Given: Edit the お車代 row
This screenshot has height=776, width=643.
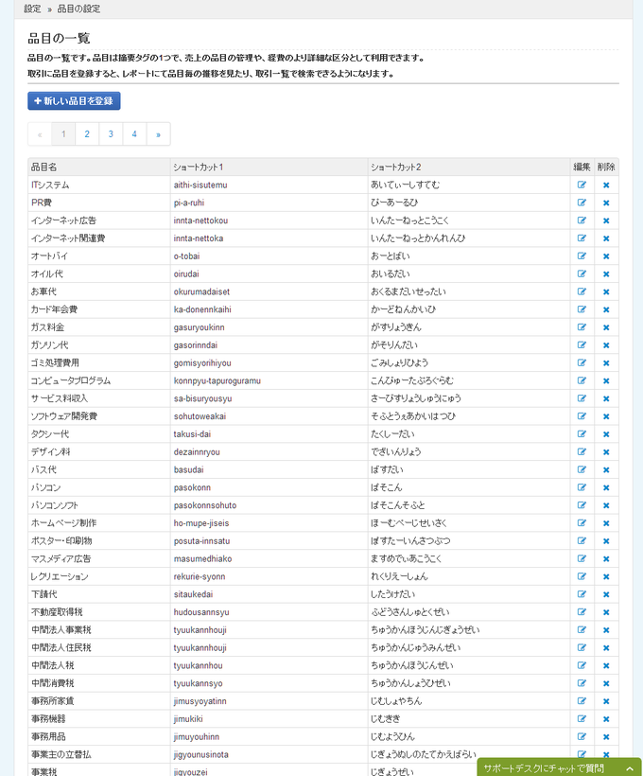Looking at the screenshot, I should pyautogui.click(x=582, y=291).
